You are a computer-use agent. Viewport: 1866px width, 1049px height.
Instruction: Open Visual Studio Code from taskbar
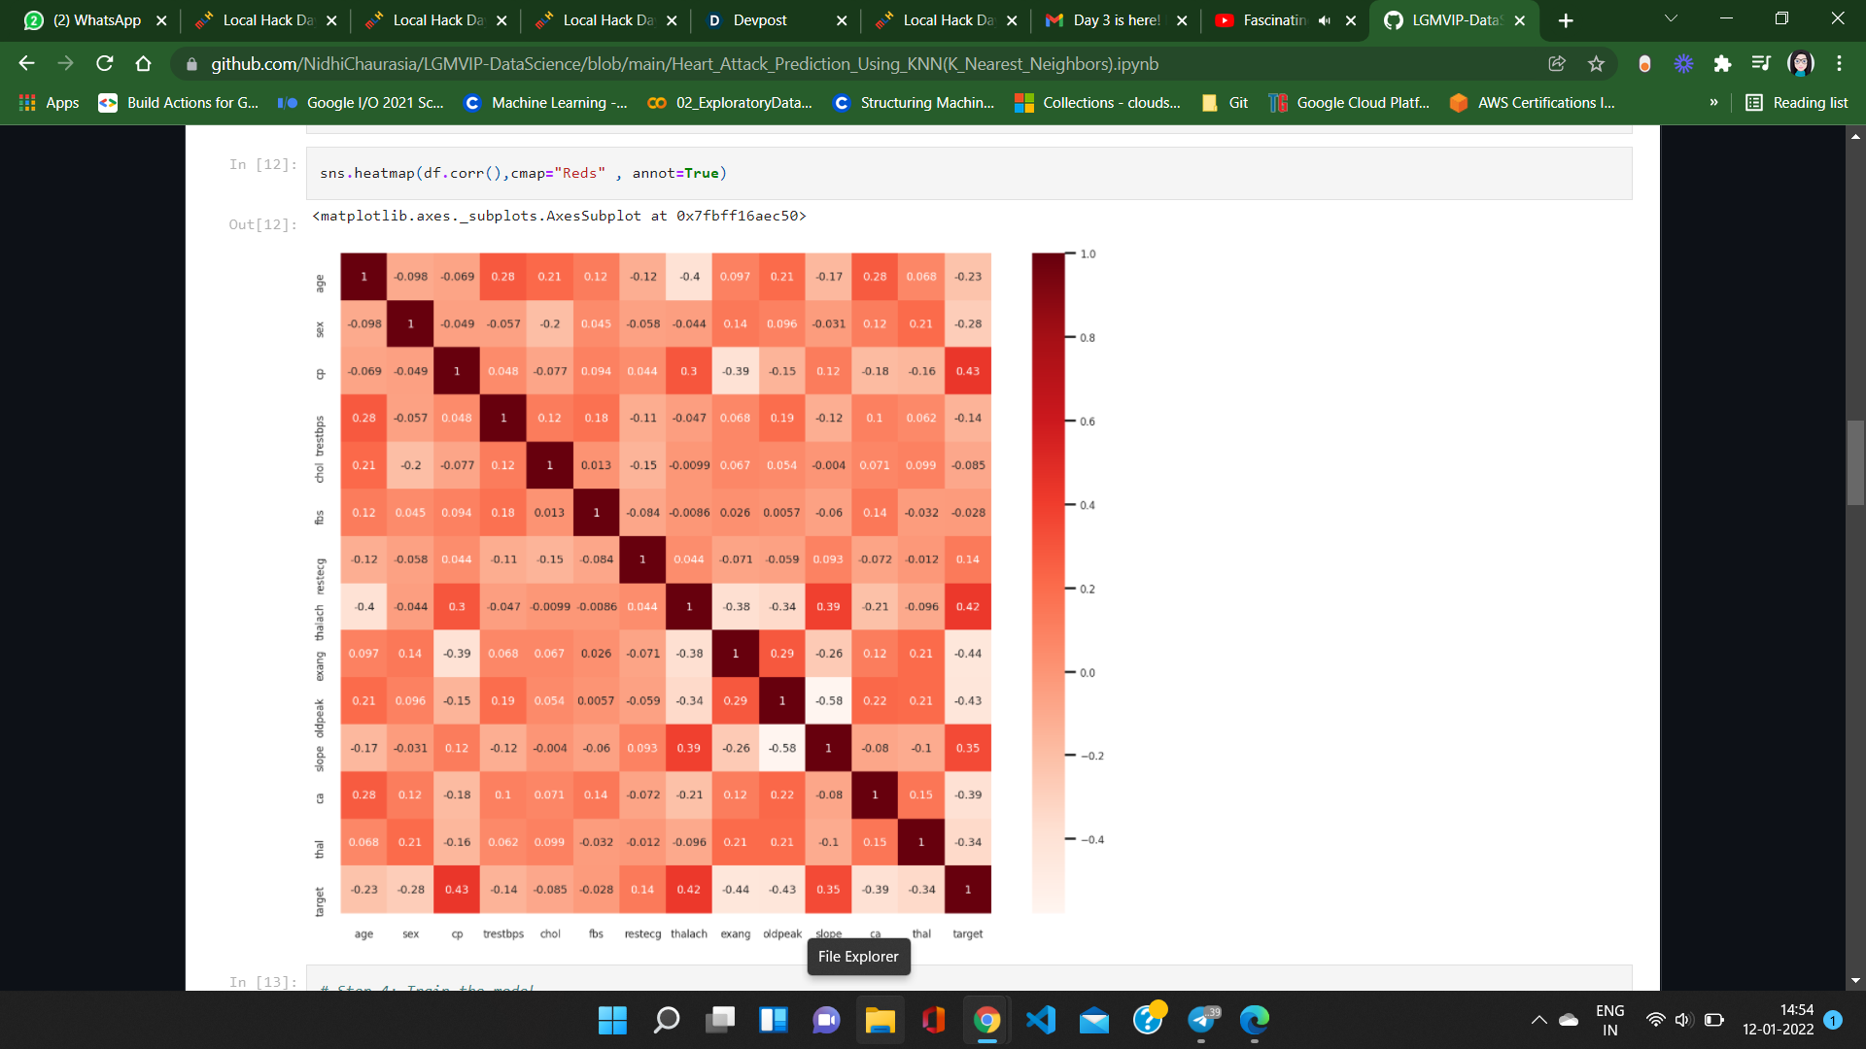[x=1040, y=1020]
